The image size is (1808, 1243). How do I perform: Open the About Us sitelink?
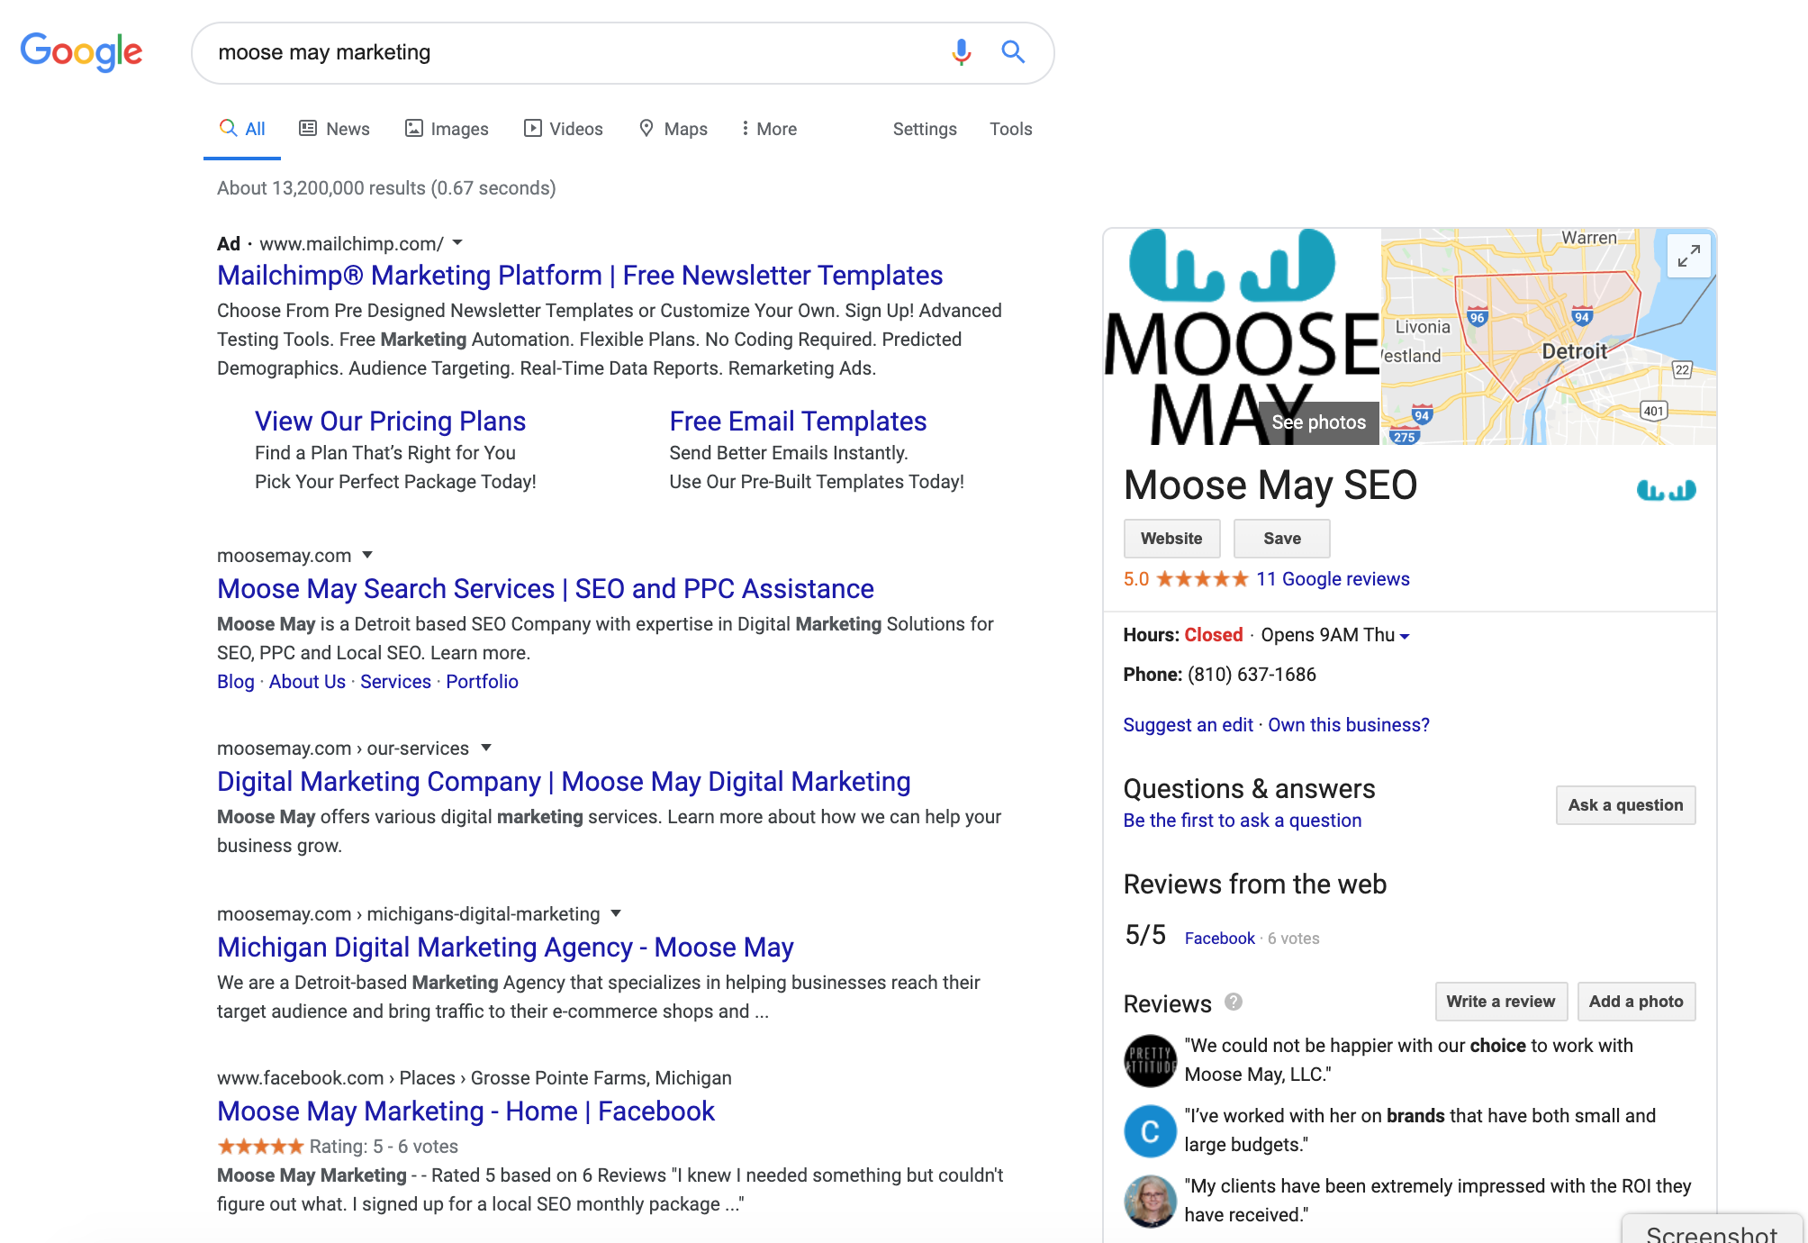(307, 682)
